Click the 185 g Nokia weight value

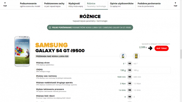point(136,70)
